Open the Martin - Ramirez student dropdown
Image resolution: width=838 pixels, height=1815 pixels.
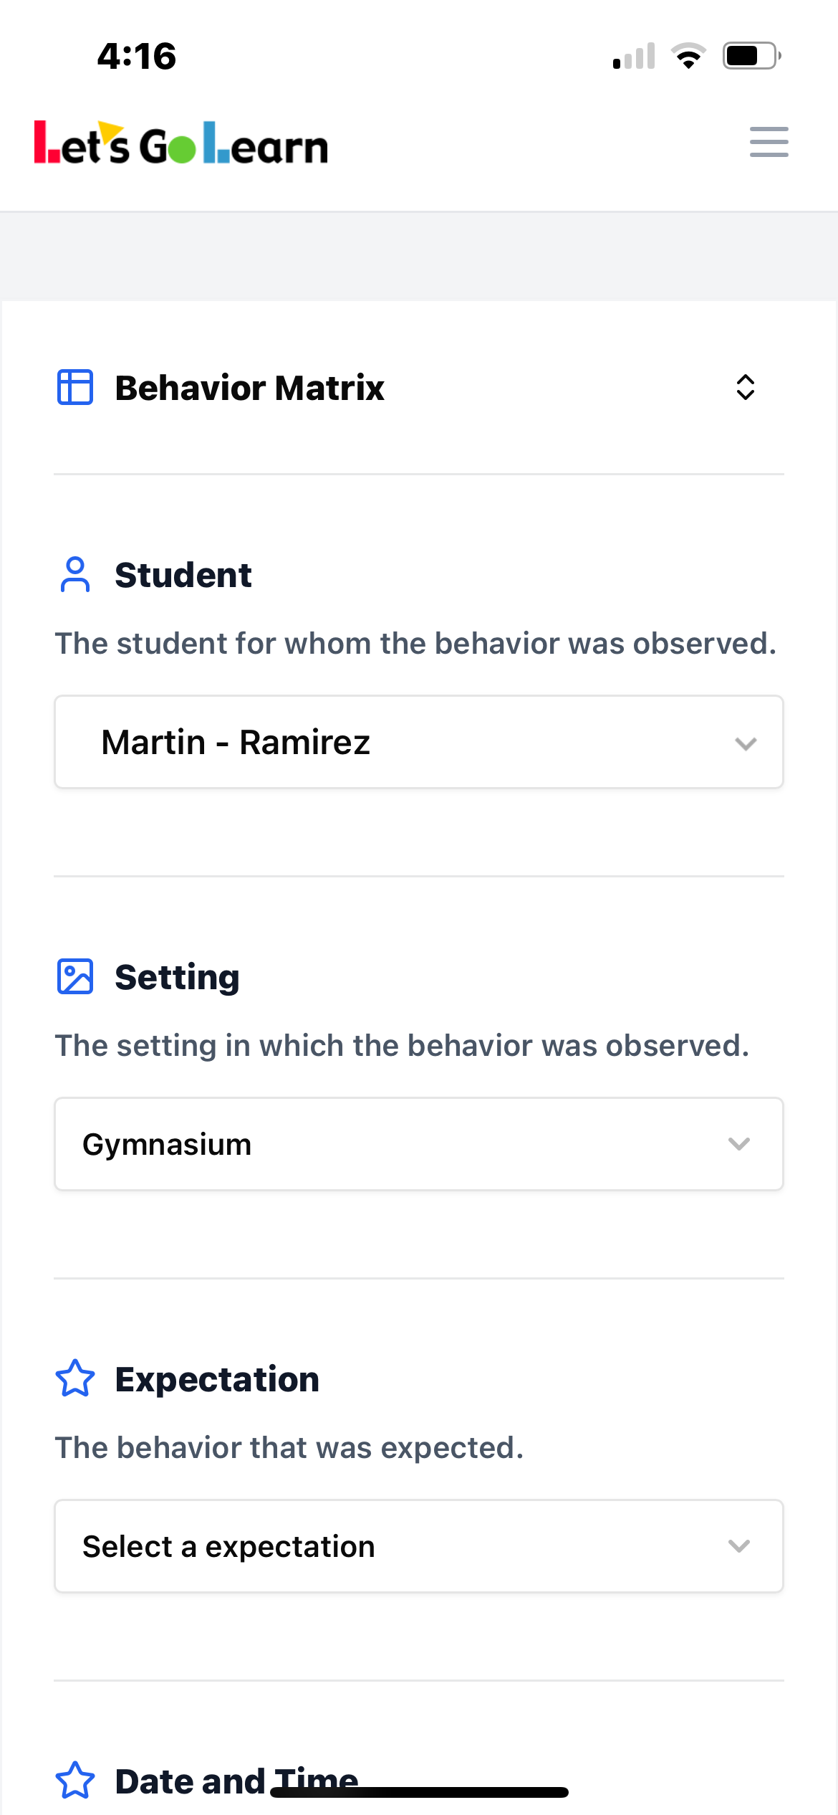(419, 742)
